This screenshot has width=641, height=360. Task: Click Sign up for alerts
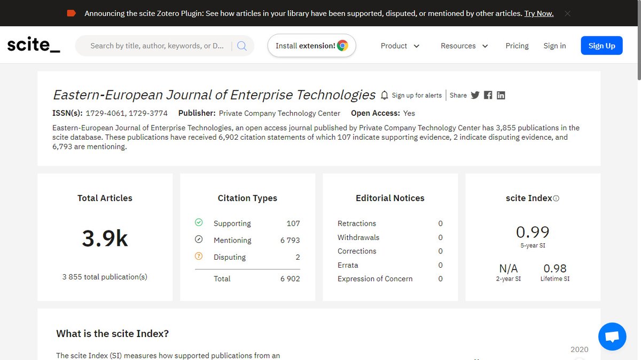coord(417,95)
